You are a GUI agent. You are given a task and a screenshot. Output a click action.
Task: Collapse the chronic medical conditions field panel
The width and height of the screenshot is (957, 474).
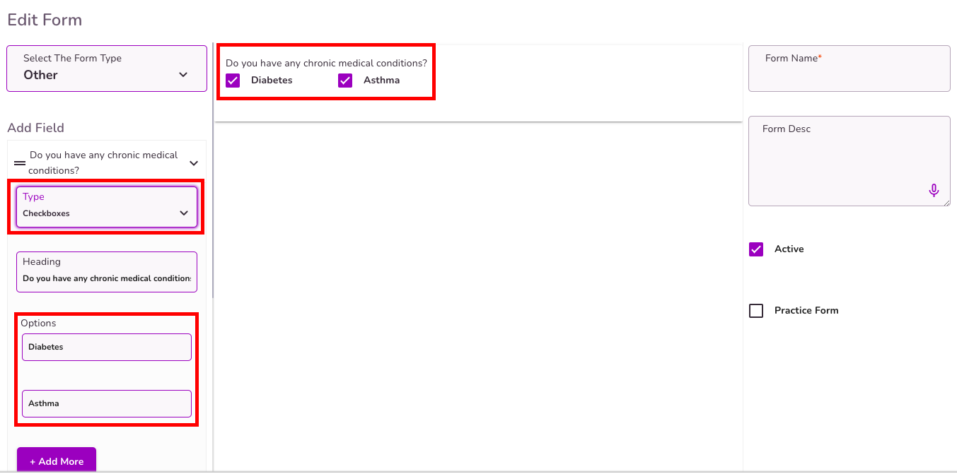click(193, 162)
